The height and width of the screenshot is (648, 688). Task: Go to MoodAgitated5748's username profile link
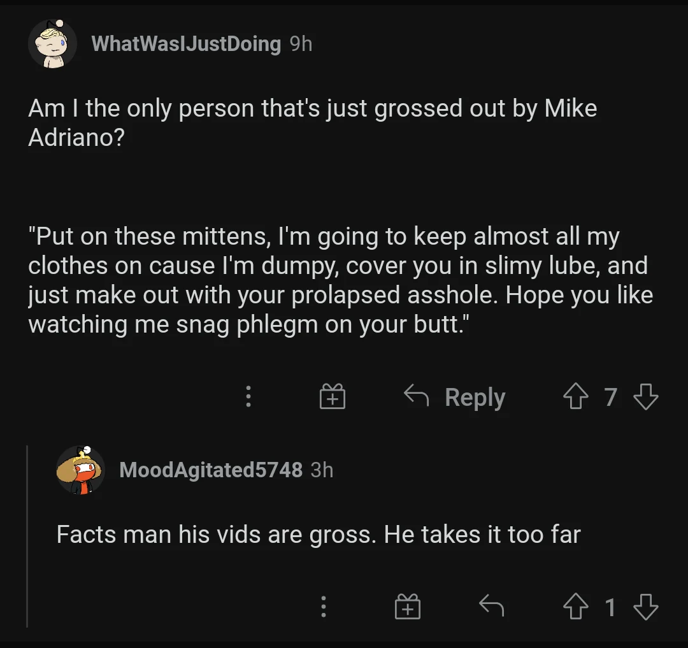pos(211,470)
